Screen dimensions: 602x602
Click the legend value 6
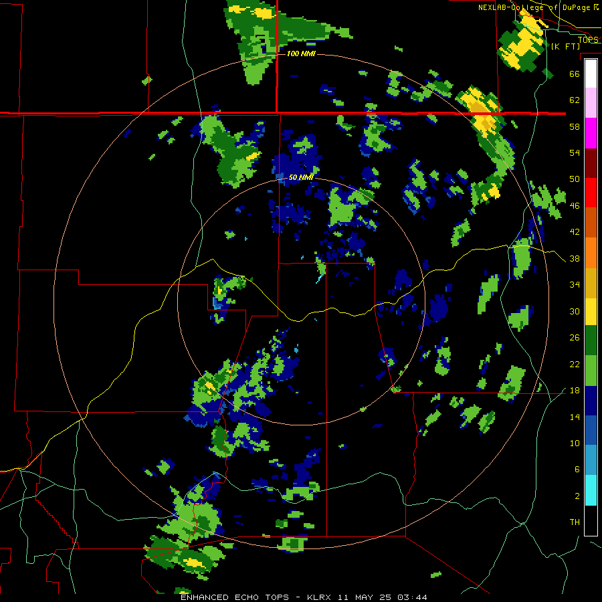[x=577, y=470]
